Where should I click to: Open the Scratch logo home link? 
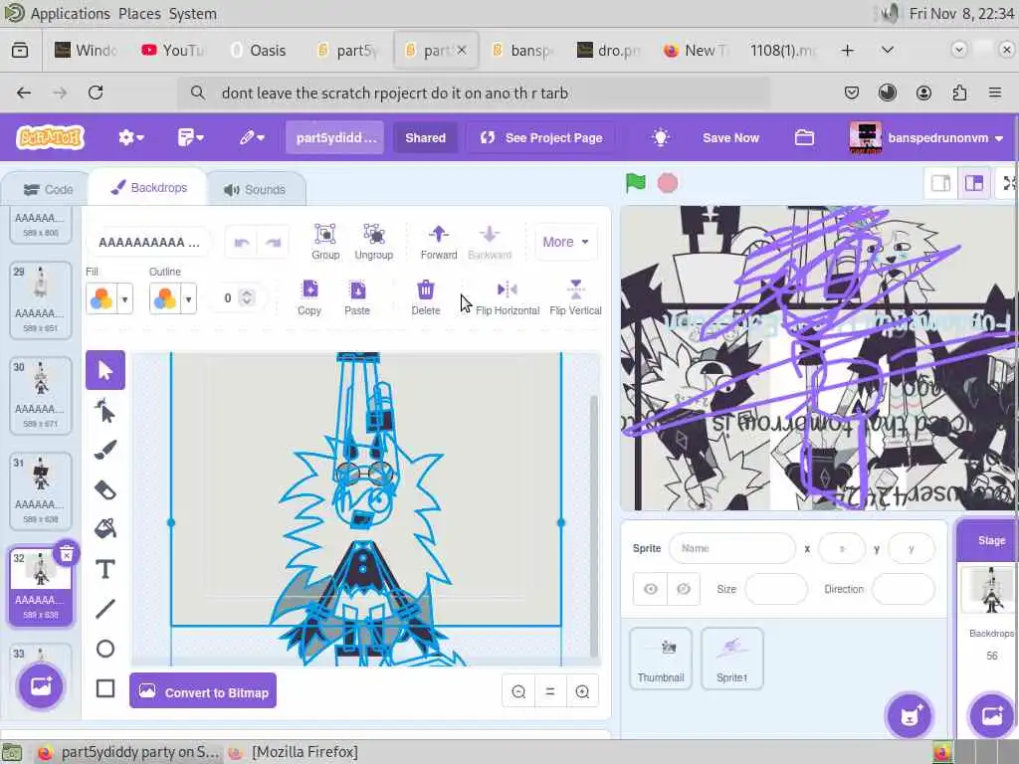point(50,137)
